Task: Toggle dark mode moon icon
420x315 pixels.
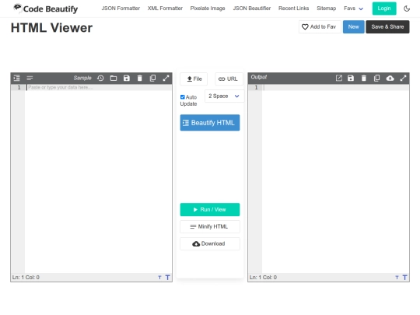Action: pyautogui.click(x=407, y=9)
